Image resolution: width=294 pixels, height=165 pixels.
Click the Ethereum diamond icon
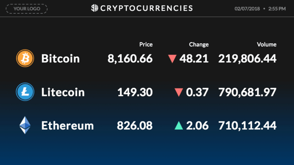pos(25,125)
